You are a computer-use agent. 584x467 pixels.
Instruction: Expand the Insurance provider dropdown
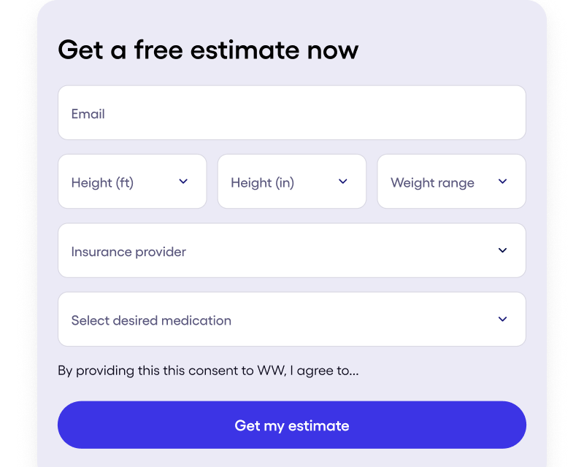coord(292,251)
